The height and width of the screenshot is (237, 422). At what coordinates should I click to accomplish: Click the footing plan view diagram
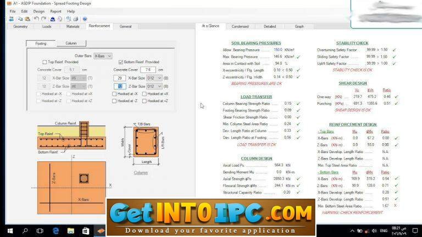71,188
